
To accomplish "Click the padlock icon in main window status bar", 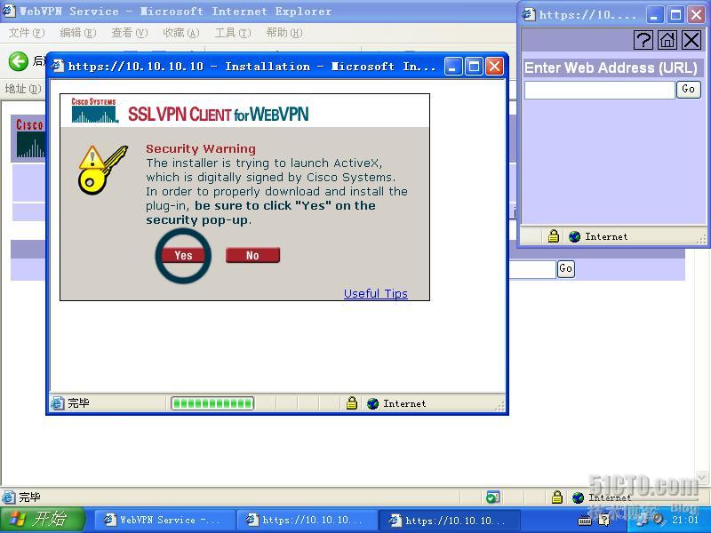I will pyautogui.click(x=557, y=497).
